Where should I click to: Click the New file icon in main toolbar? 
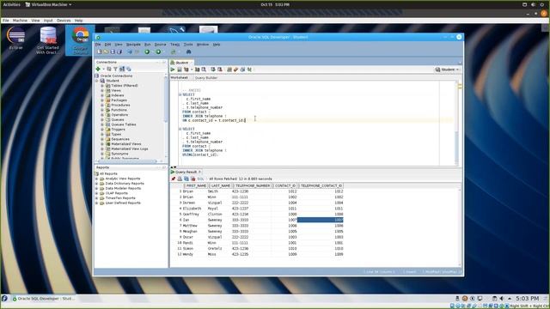pos(100,51)
